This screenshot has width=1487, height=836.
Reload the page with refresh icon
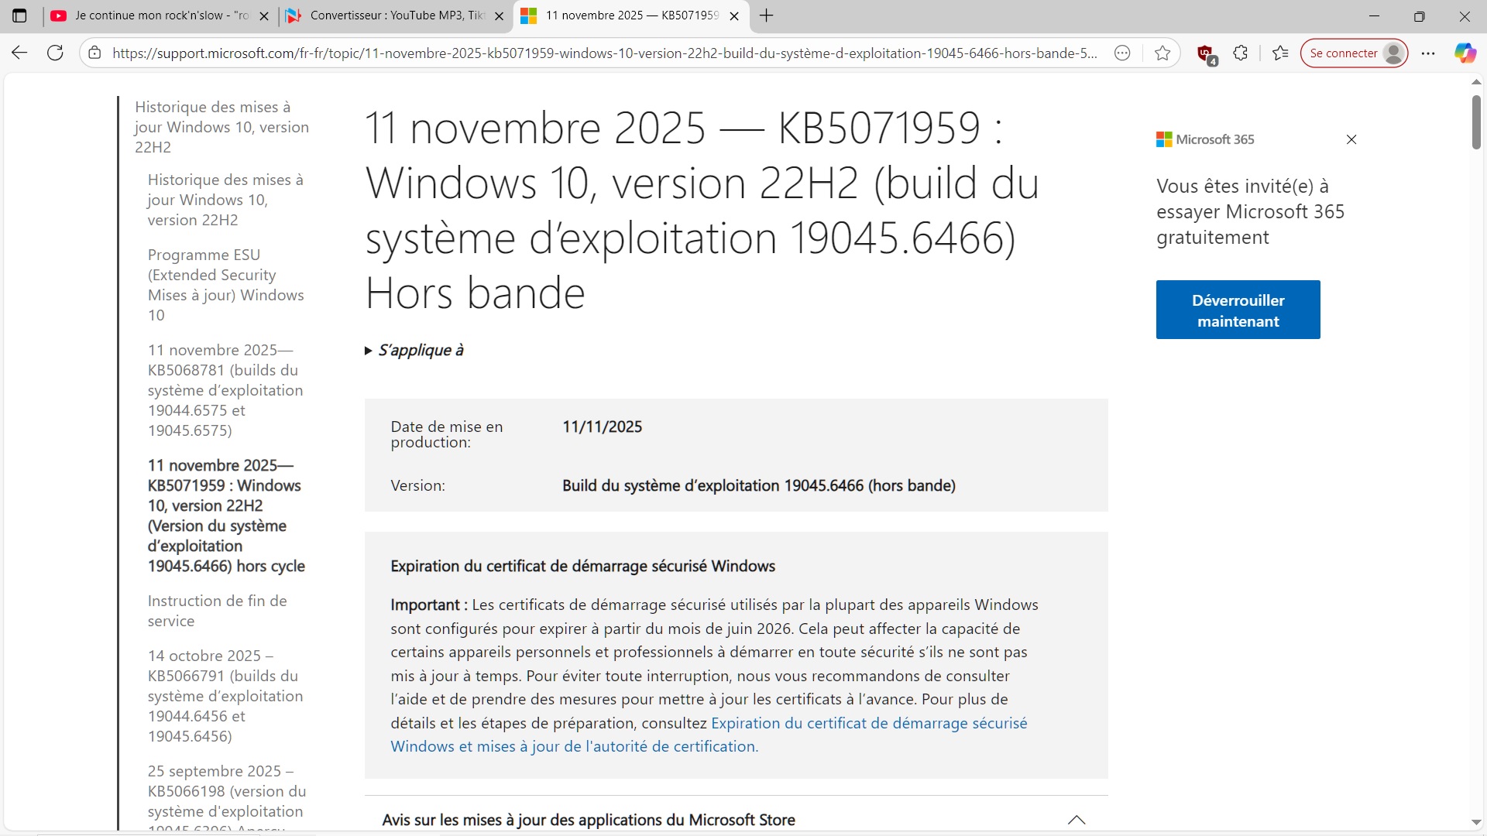(55, 53)
